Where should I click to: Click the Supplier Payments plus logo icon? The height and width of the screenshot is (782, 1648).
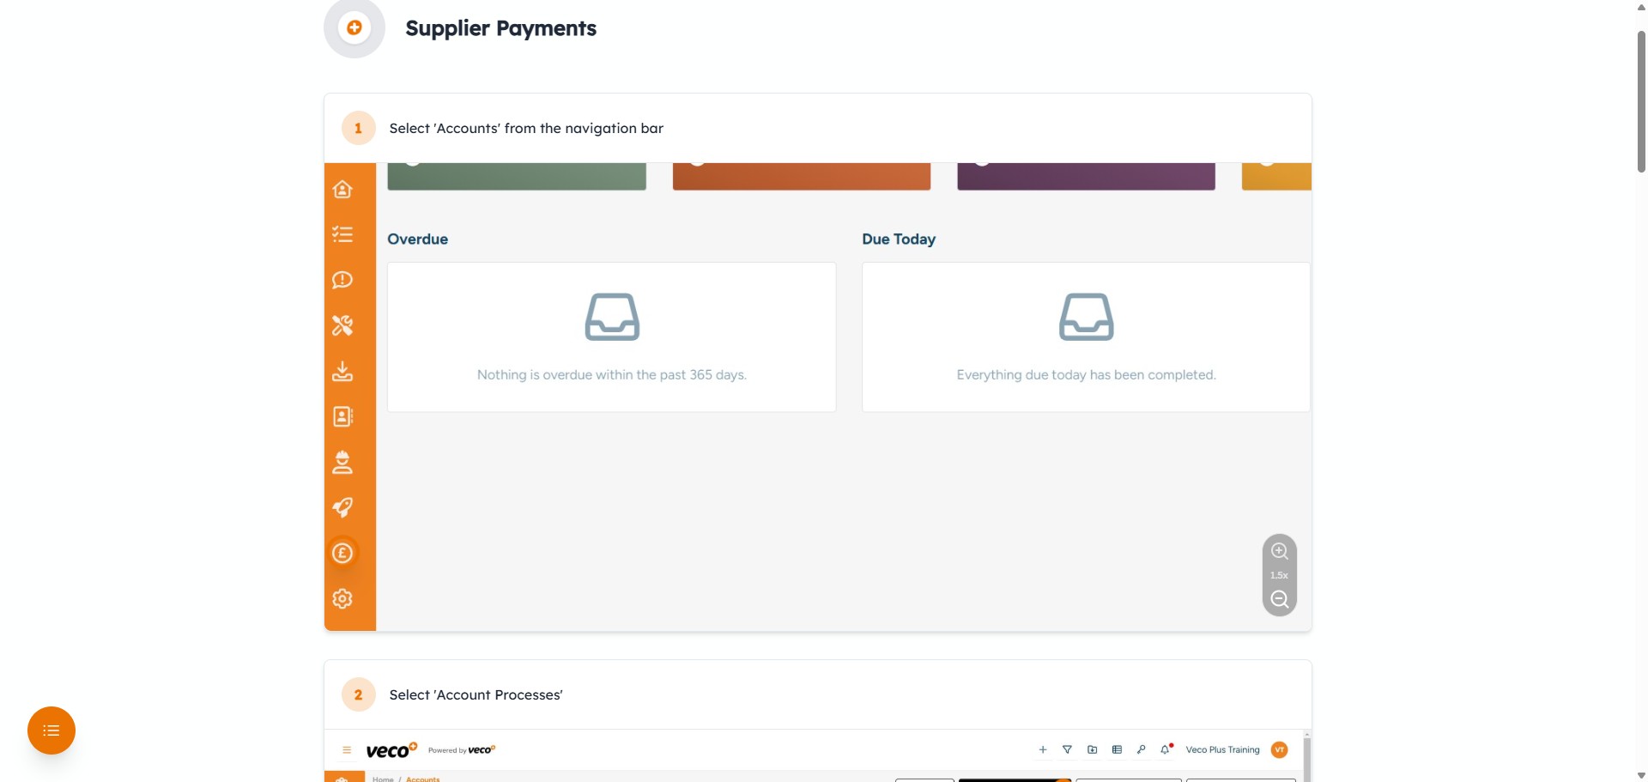(x=354, y=28)
